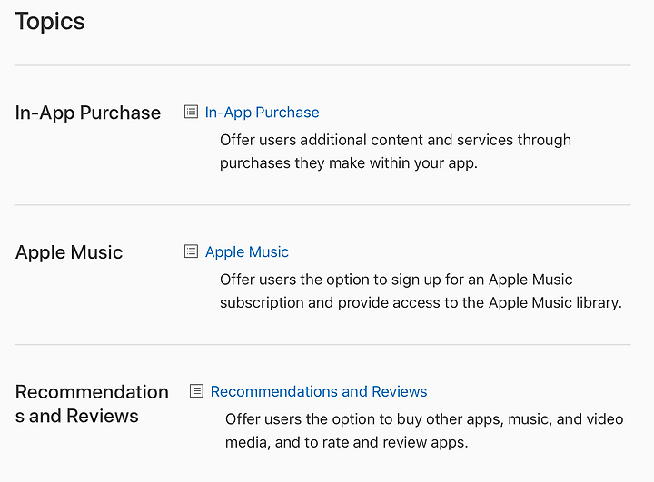Select the black Apple Music section heading

(69, 252)
